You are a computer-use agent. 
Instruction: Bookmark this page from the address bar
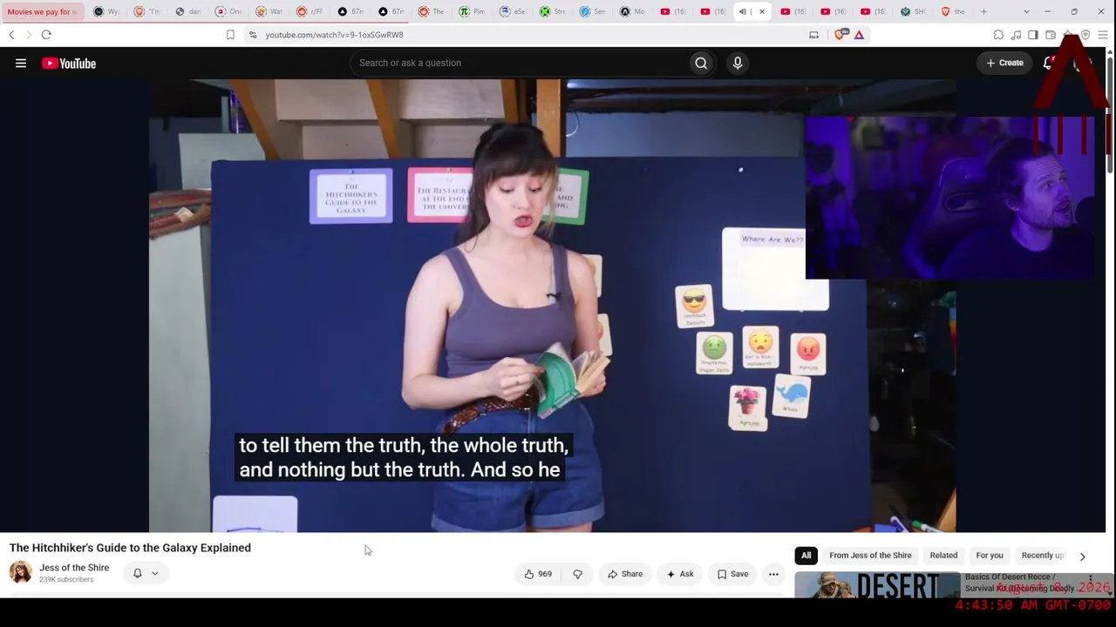point(230,35)
